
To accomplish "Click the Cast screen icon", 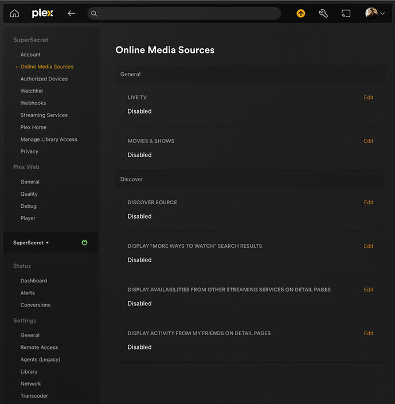I will point(346,13).
